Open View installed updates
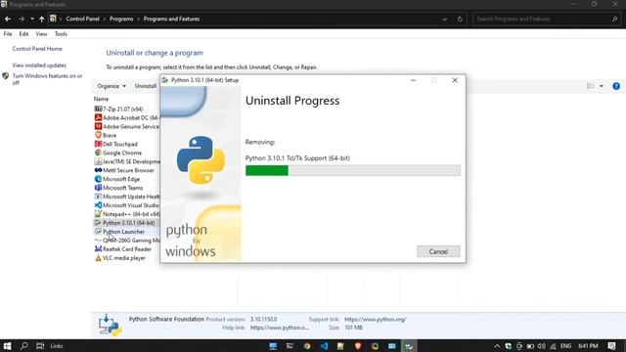Image resolution: width=626 pixels, height=352 pixels. 39,66
